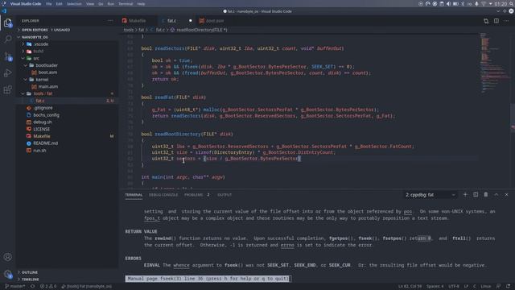The height and width of the screenshot is (290, 515).
Task: Open the Edit menu
Action: tap(59, 4)
